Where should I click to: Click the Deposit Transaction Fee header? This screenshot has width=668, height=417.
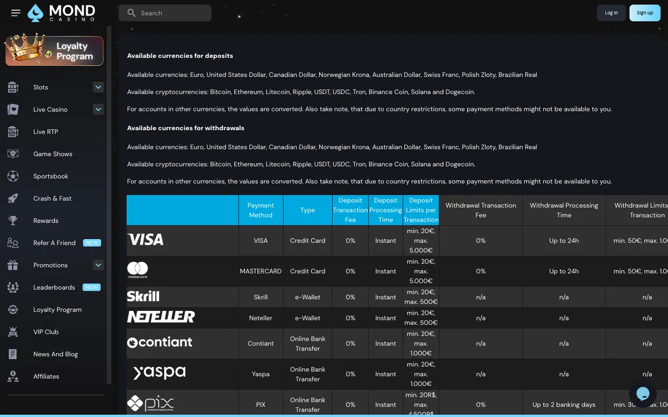tap(350, 210)
